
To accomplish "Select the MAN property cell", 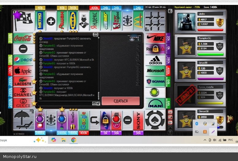I will [x=155, y=103].
